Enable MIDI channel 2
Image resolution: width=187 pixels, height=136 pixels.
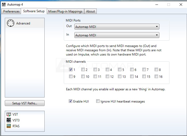point(83,69)
